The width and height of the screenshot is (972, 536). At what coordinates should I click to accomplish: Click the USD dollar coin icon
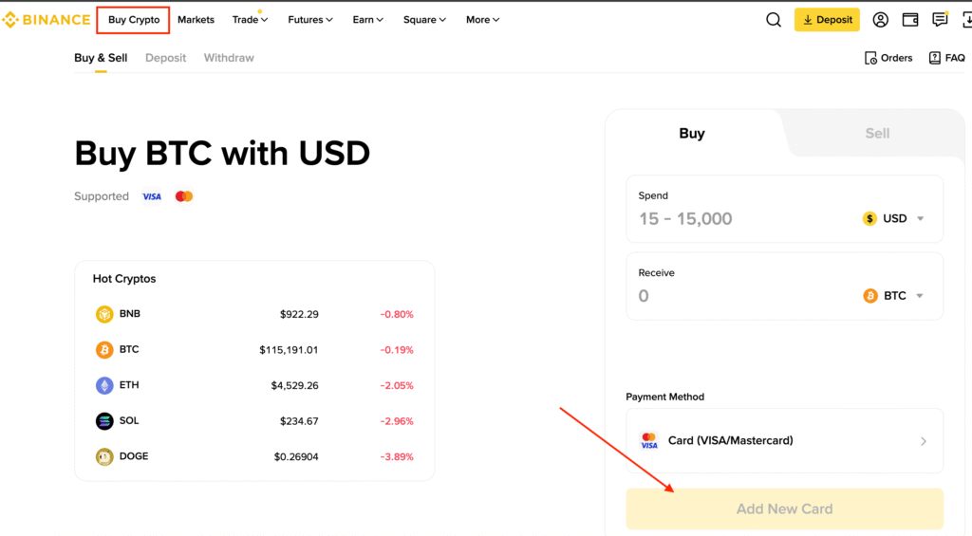click(869, 219)
